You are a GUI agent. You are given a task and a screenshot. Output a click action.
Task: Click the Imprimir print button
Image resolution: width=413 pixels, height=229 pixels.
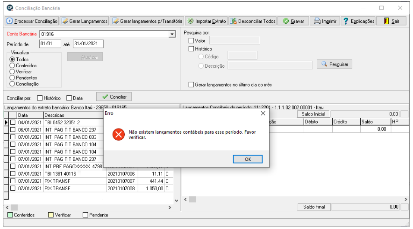pos(325,21)
